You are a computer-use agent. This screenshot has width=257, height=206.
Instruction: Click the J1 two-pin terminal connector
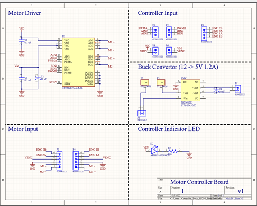(142, 113)
